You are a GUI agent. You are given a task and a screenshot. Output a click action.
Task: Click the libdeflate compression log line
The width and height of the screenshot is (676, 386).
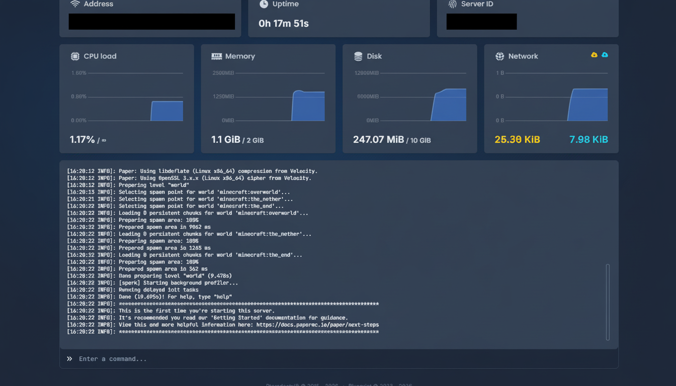coord(192,171)
